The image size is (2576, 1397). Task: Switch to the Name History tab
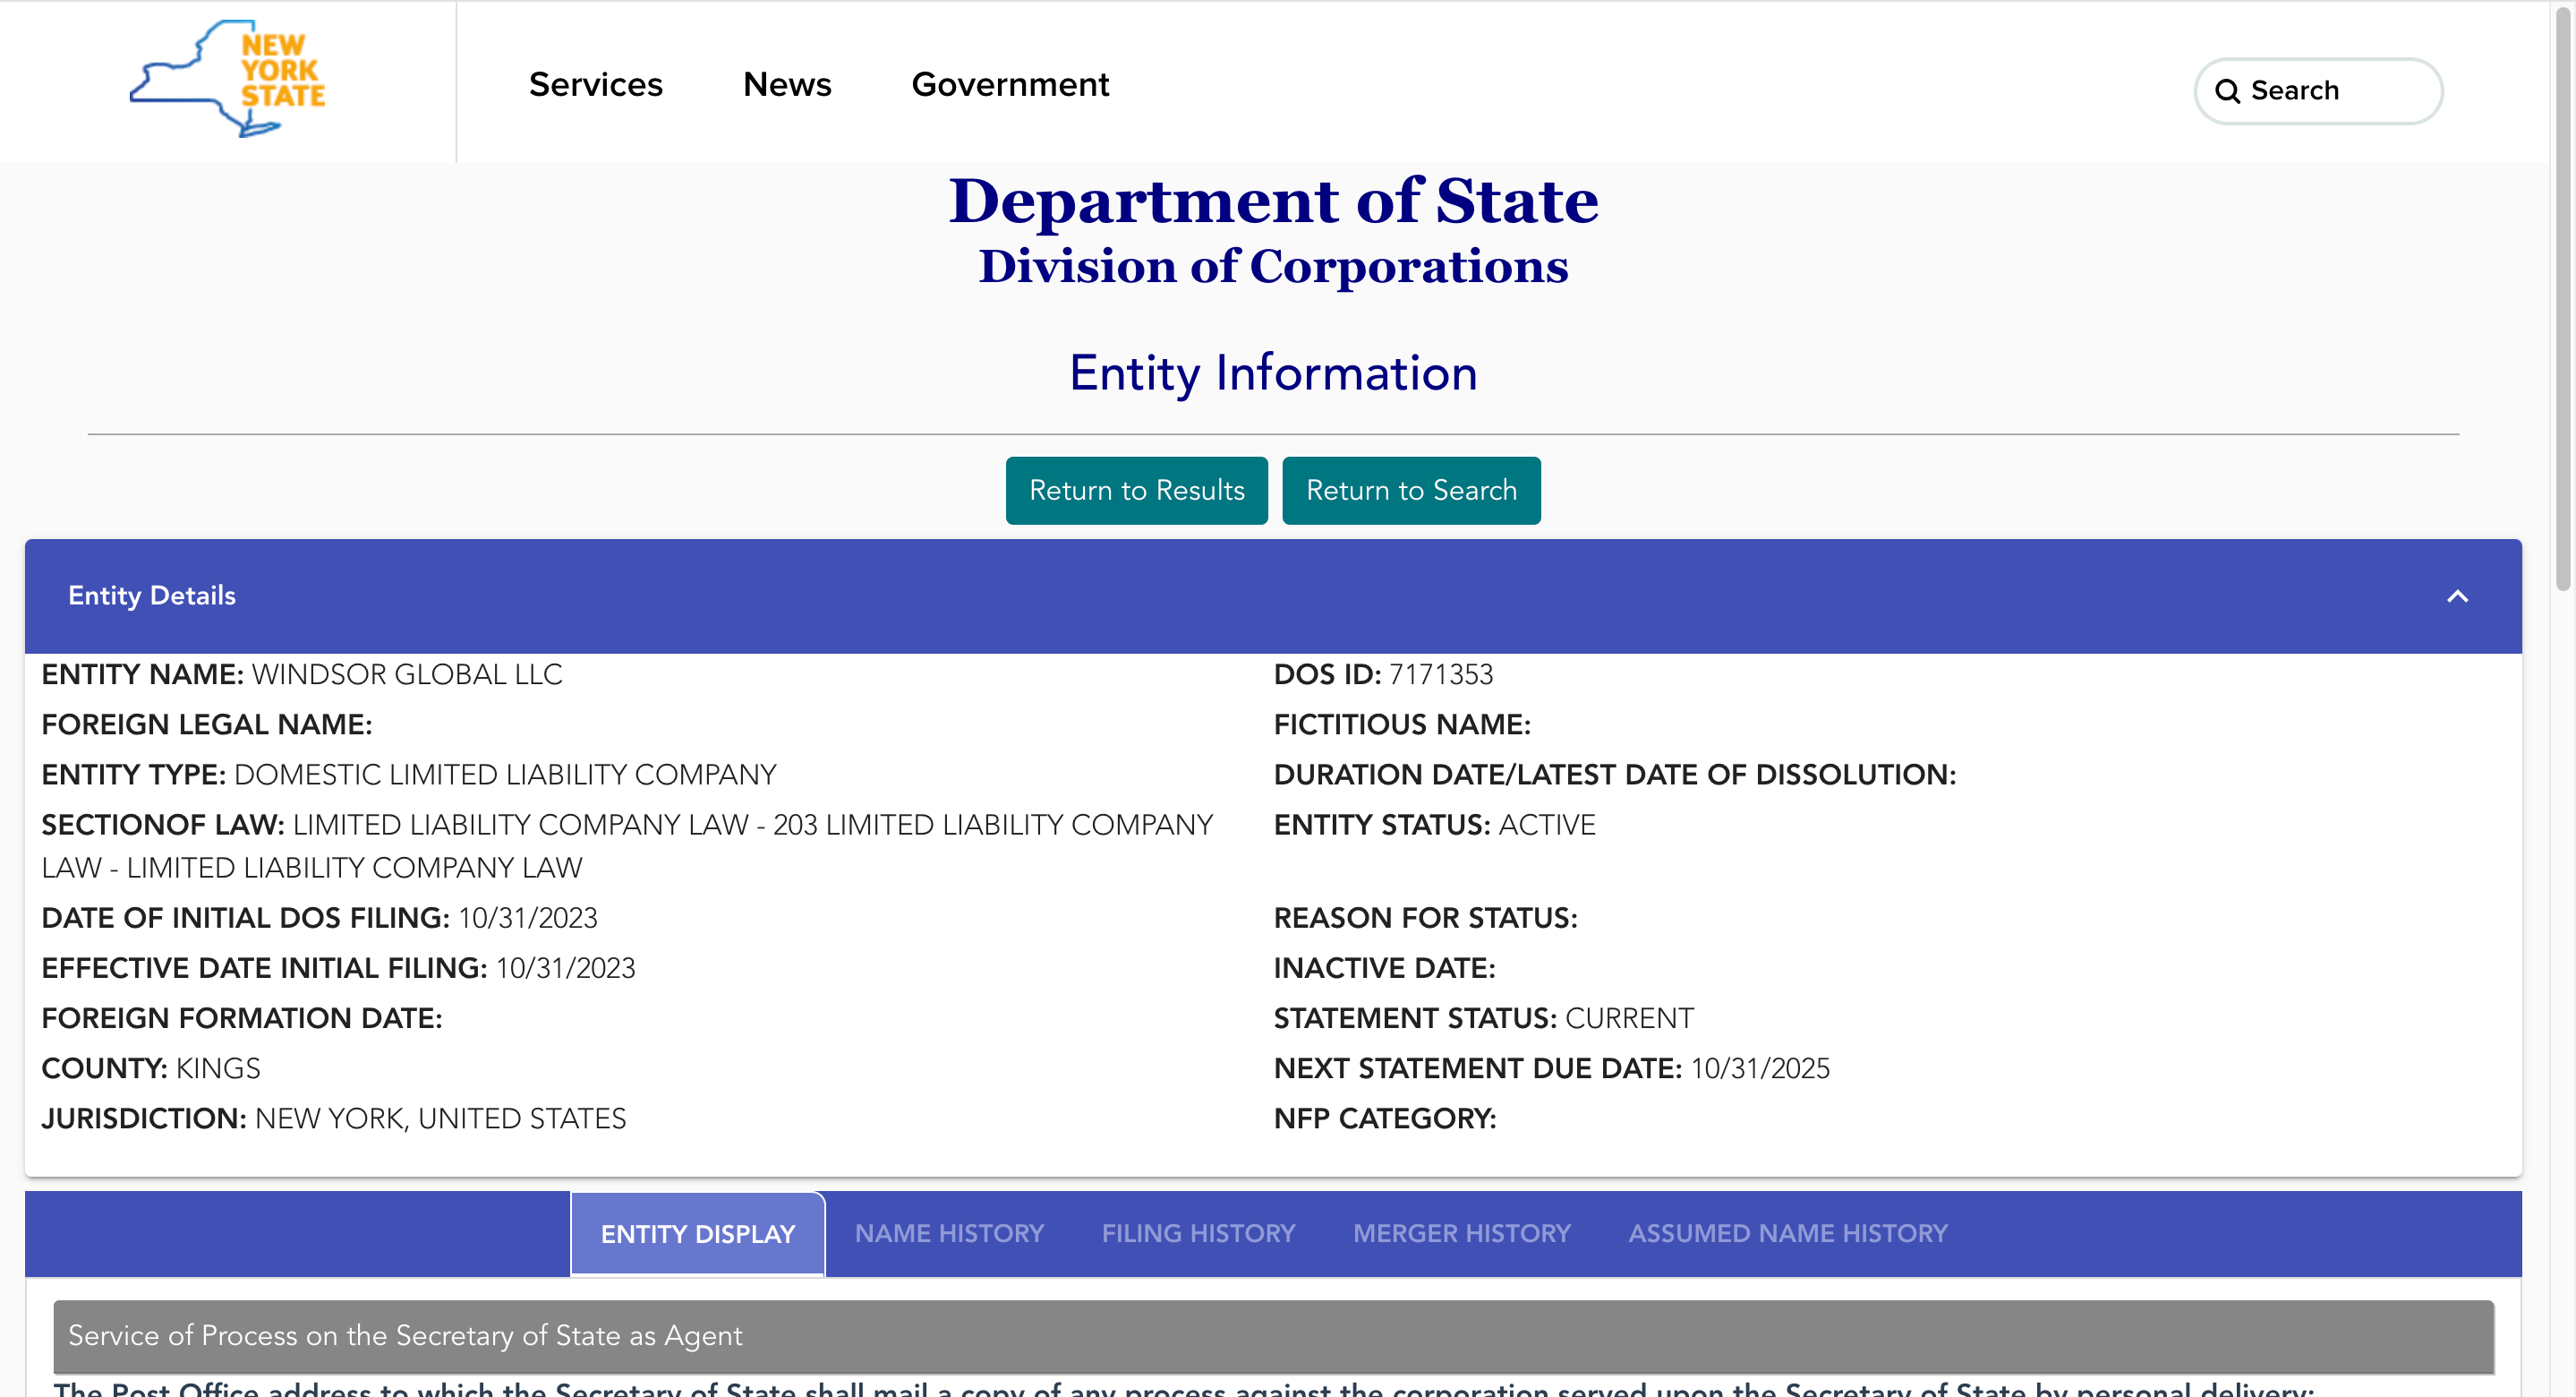949,1233
